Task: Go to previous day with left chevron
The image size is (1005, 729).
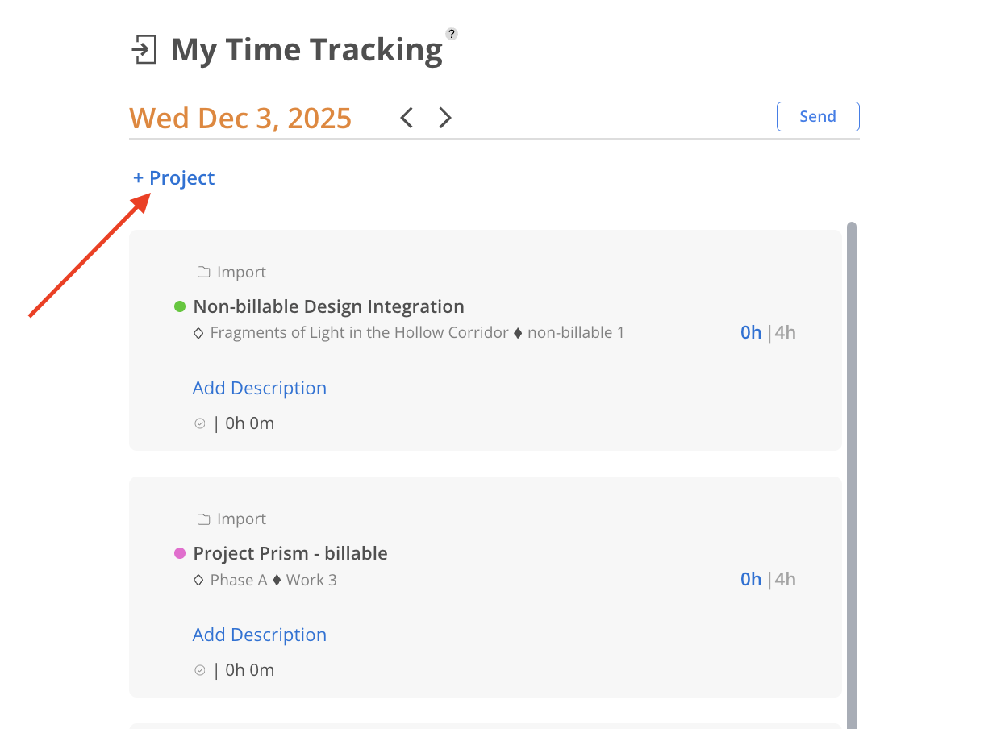Action: (407, 118)
